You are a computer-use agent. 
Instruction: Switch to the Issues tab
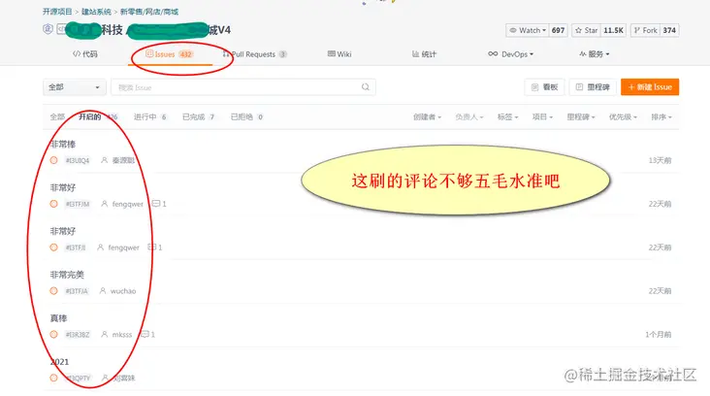click(x=170, y=54)
